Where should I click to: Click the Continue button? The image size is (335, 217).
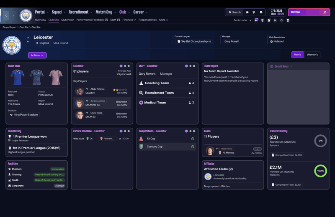point(309,12)
